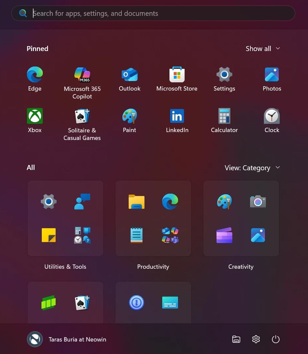Open the green Xbox Game Bar icon
308x354 pixels.
48,303
